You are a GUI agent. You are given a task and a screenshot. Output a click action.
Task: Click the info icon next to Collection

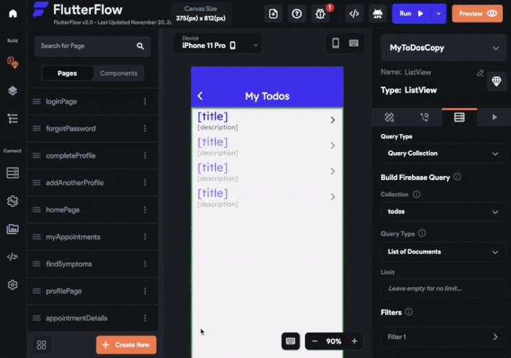417,194
